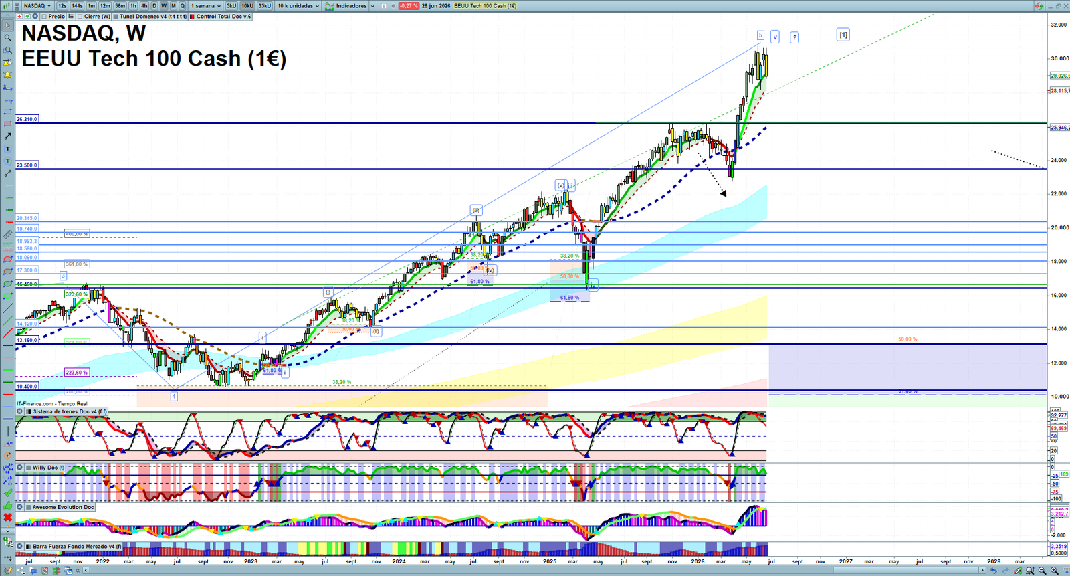Switch to the 1h timeframe
The image size is (1070, 576).
(133, 6)
